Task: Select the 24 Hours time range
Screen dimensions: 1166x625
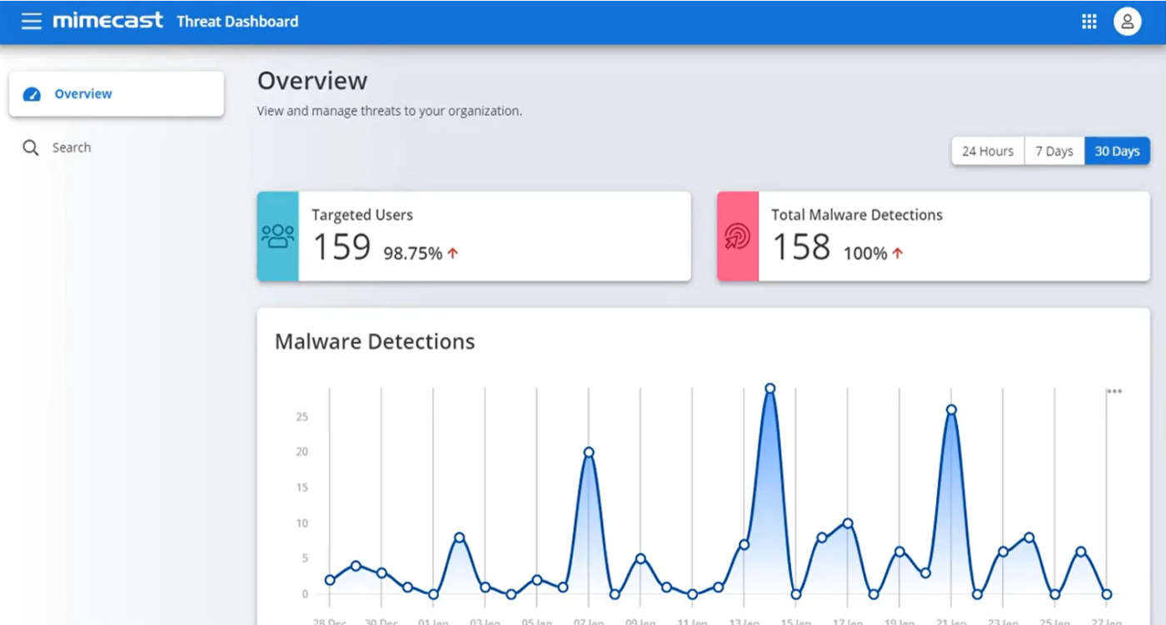Action: [988, 151]
